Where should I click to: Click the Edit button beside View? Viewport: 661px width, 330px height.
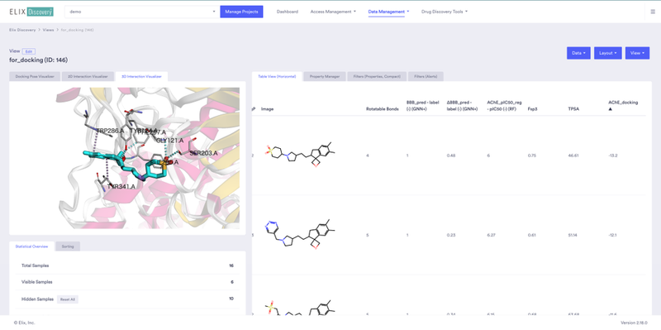pos(29,51)
